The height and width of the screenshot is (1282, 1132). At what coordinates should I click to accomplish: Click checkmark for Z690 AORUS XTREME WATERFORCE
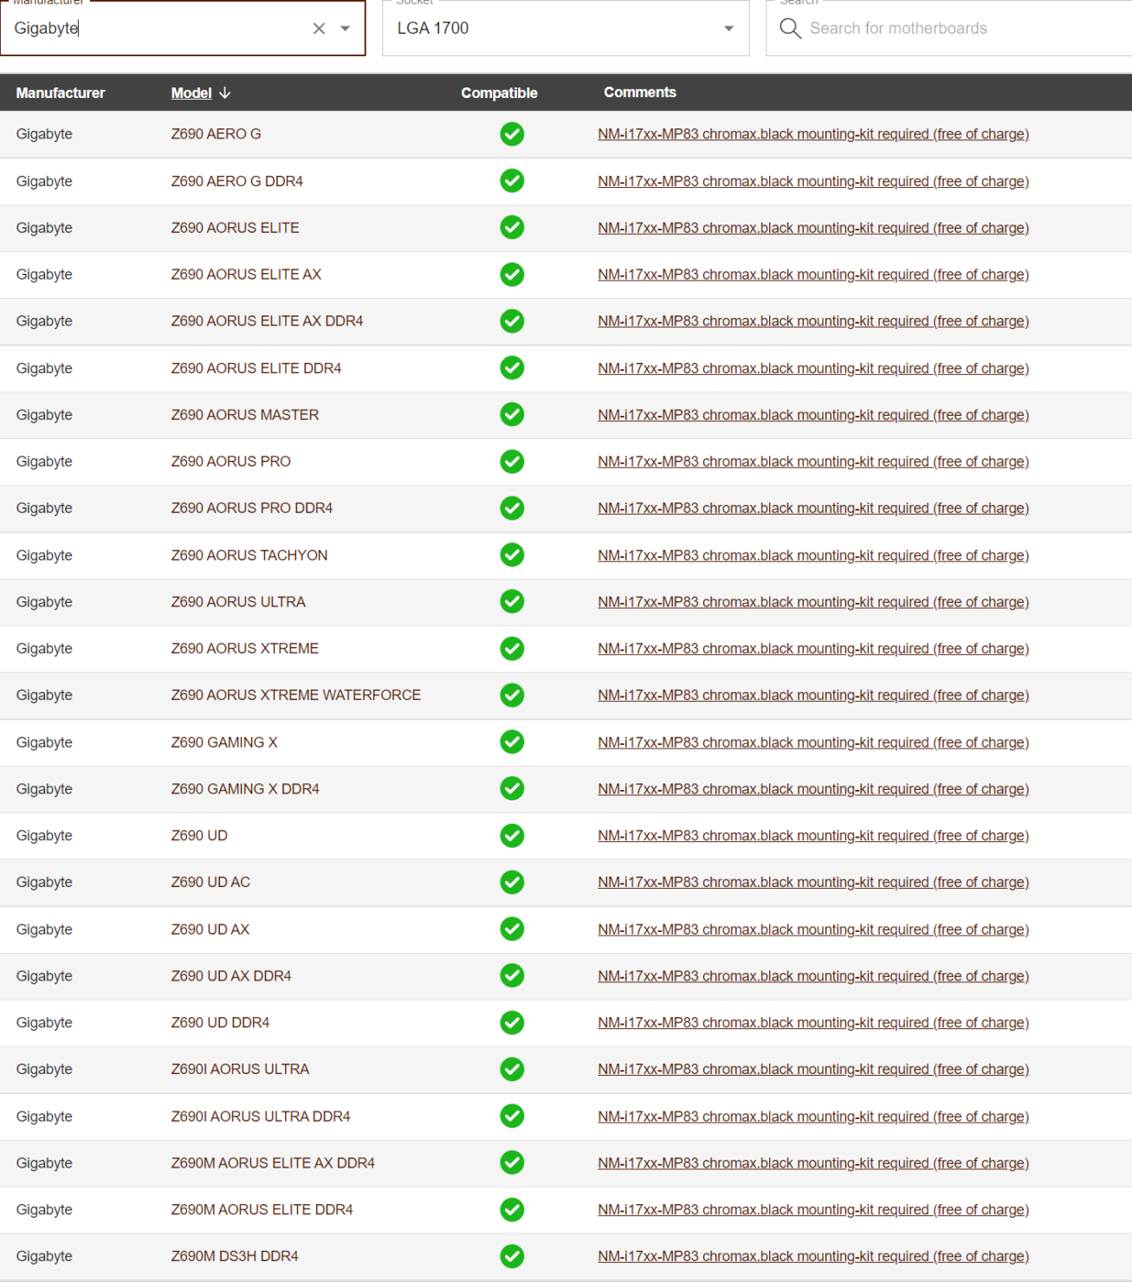coord(512,696)
